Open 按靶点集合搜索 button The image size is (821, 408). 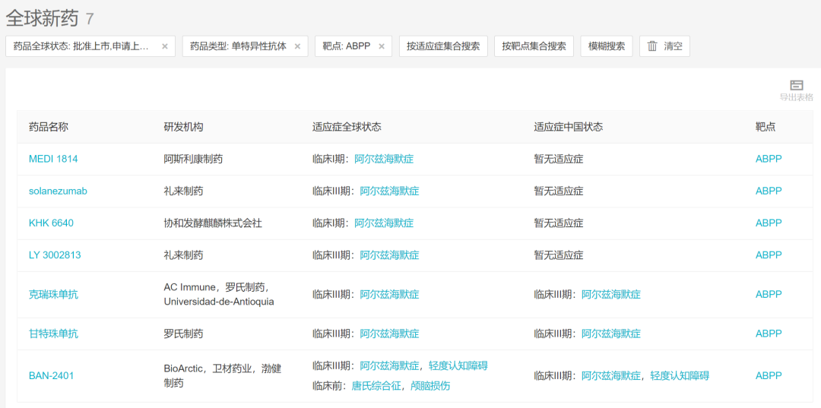pos(534,46)
